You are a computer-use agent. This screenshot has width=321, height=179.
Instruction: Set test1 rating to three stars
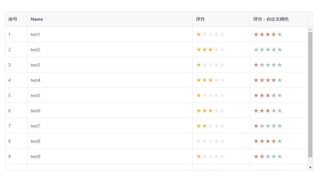pyautogui.click(x=210, y=34)
